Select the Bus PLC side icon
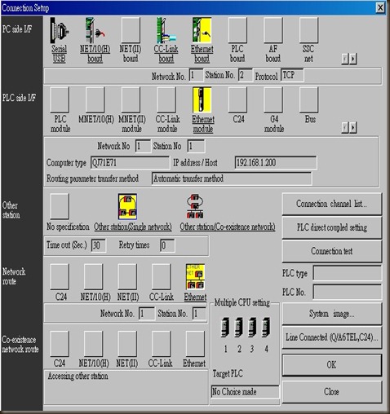Image resolution: width=390 pixels, height=414 pixels. coord(308,100)
